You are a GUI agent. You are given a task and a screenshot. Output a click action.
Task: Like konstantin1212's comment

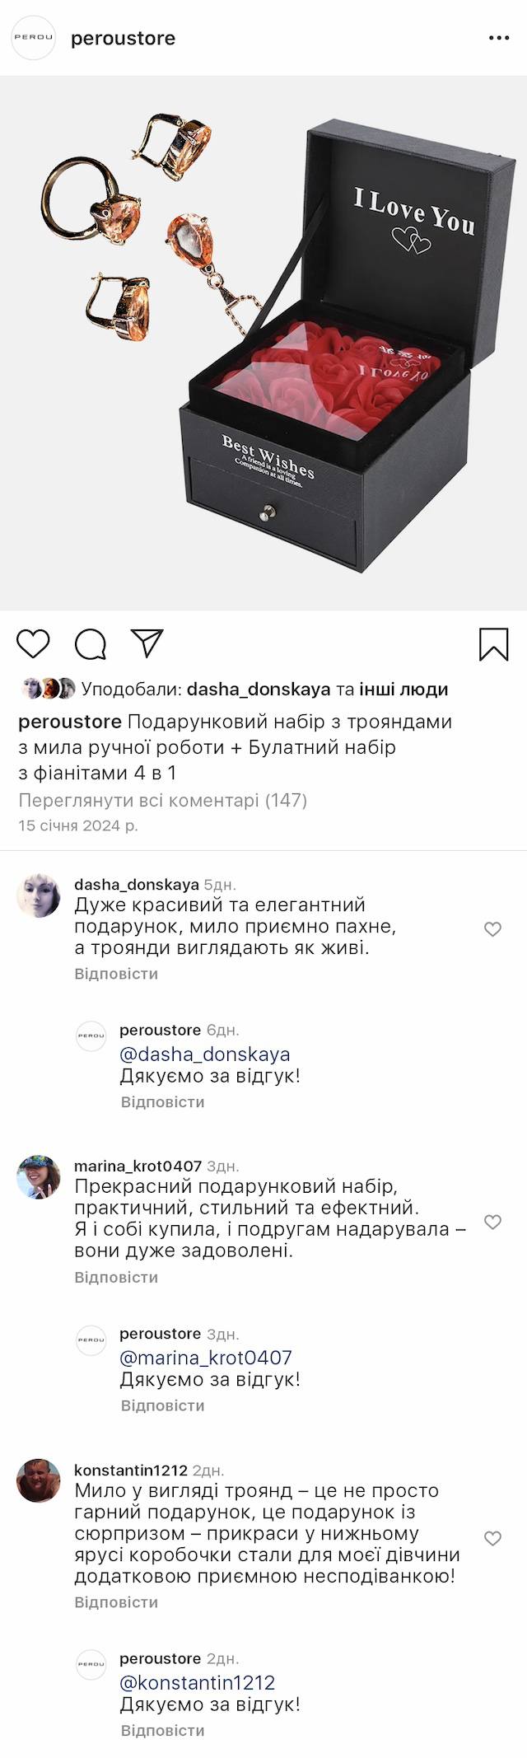point(492,1538)
